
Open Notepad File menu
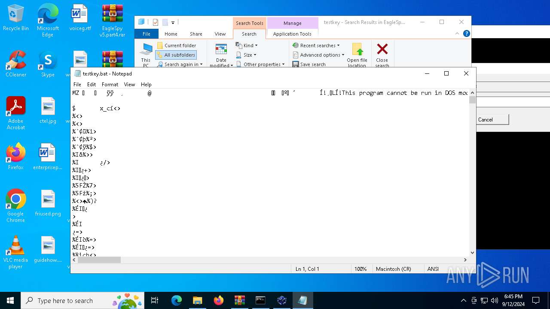click(77, 85)
